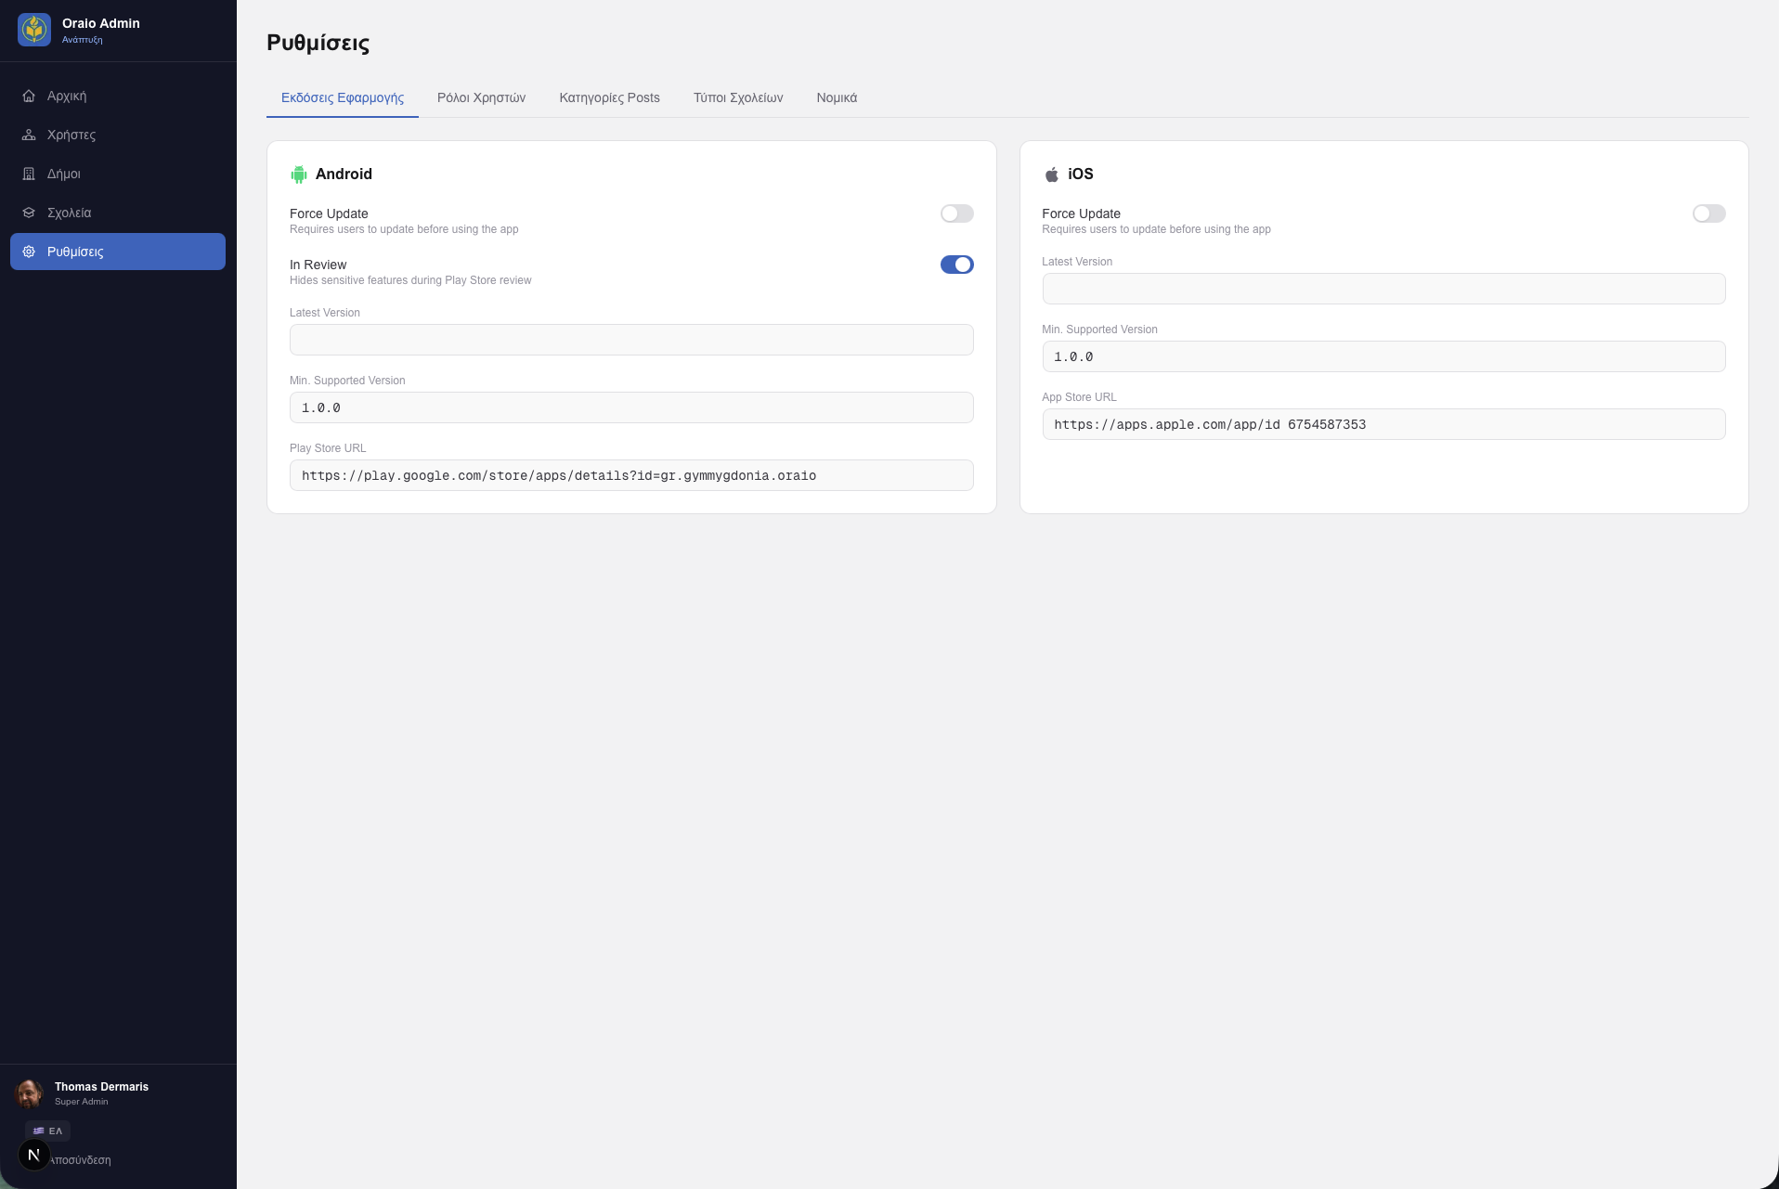Click the Android Latest Version field
Image resolution: width=1779 pixels, height=1189 pixels.
coord(631,340)
